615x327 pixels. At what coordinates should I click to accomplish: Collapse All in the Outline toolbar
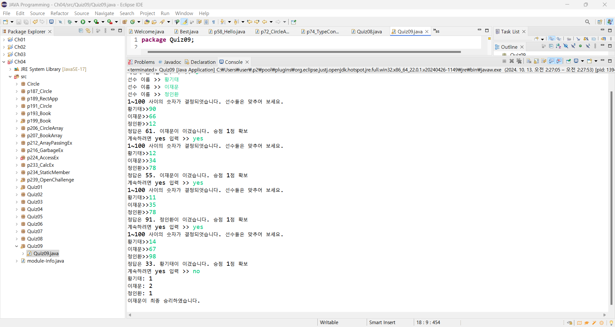[551, 46]
